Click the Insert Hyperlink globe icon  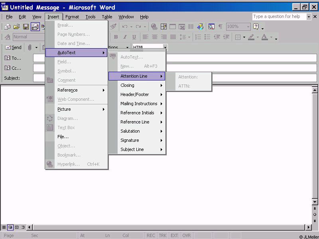154,27
